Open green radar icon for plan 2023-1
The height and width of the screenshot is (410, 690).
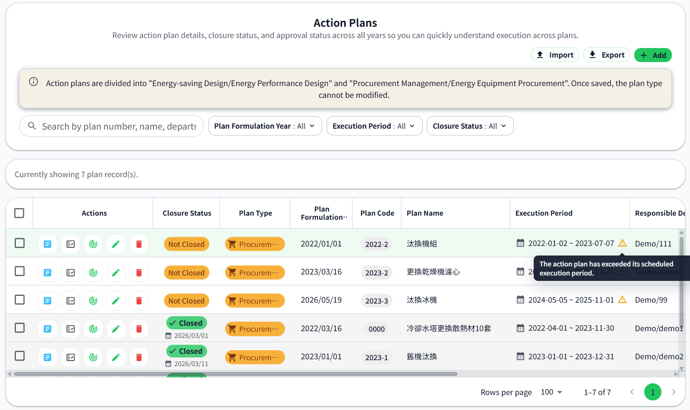[93, 357]
